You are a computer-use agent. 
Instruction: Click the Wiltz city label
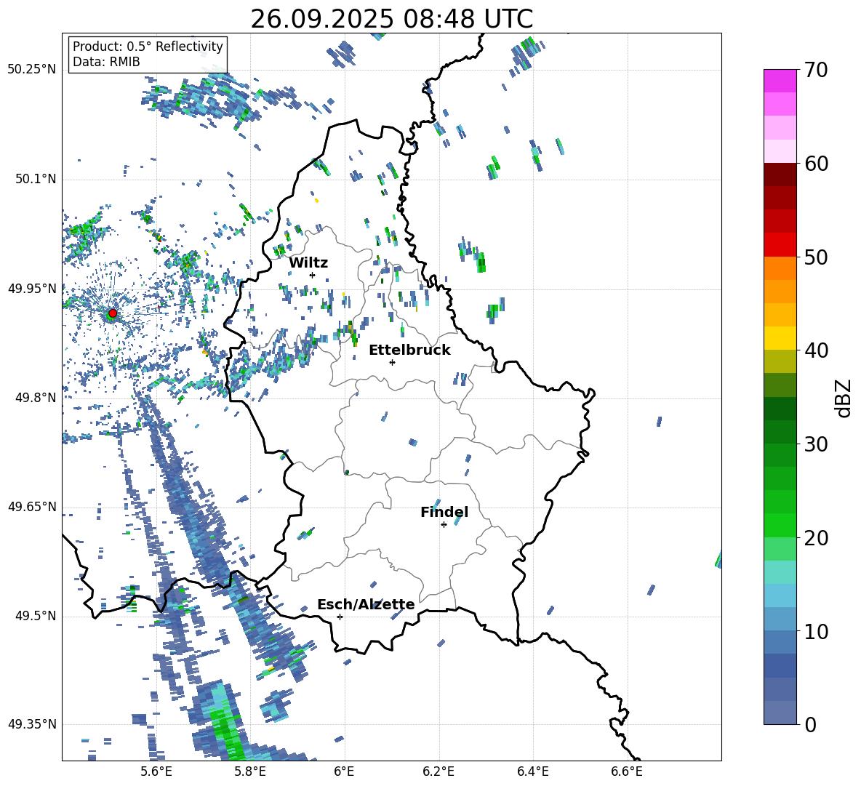[x=308, y=263]
